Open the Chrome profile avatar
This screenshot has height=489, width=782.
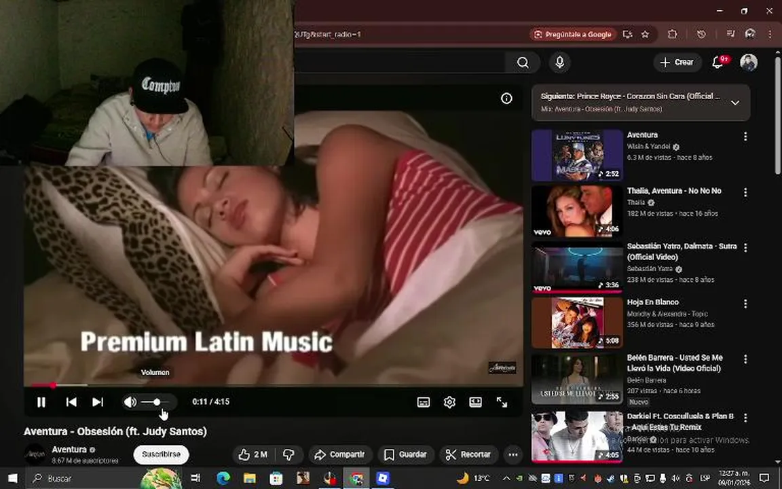[749, 34]
